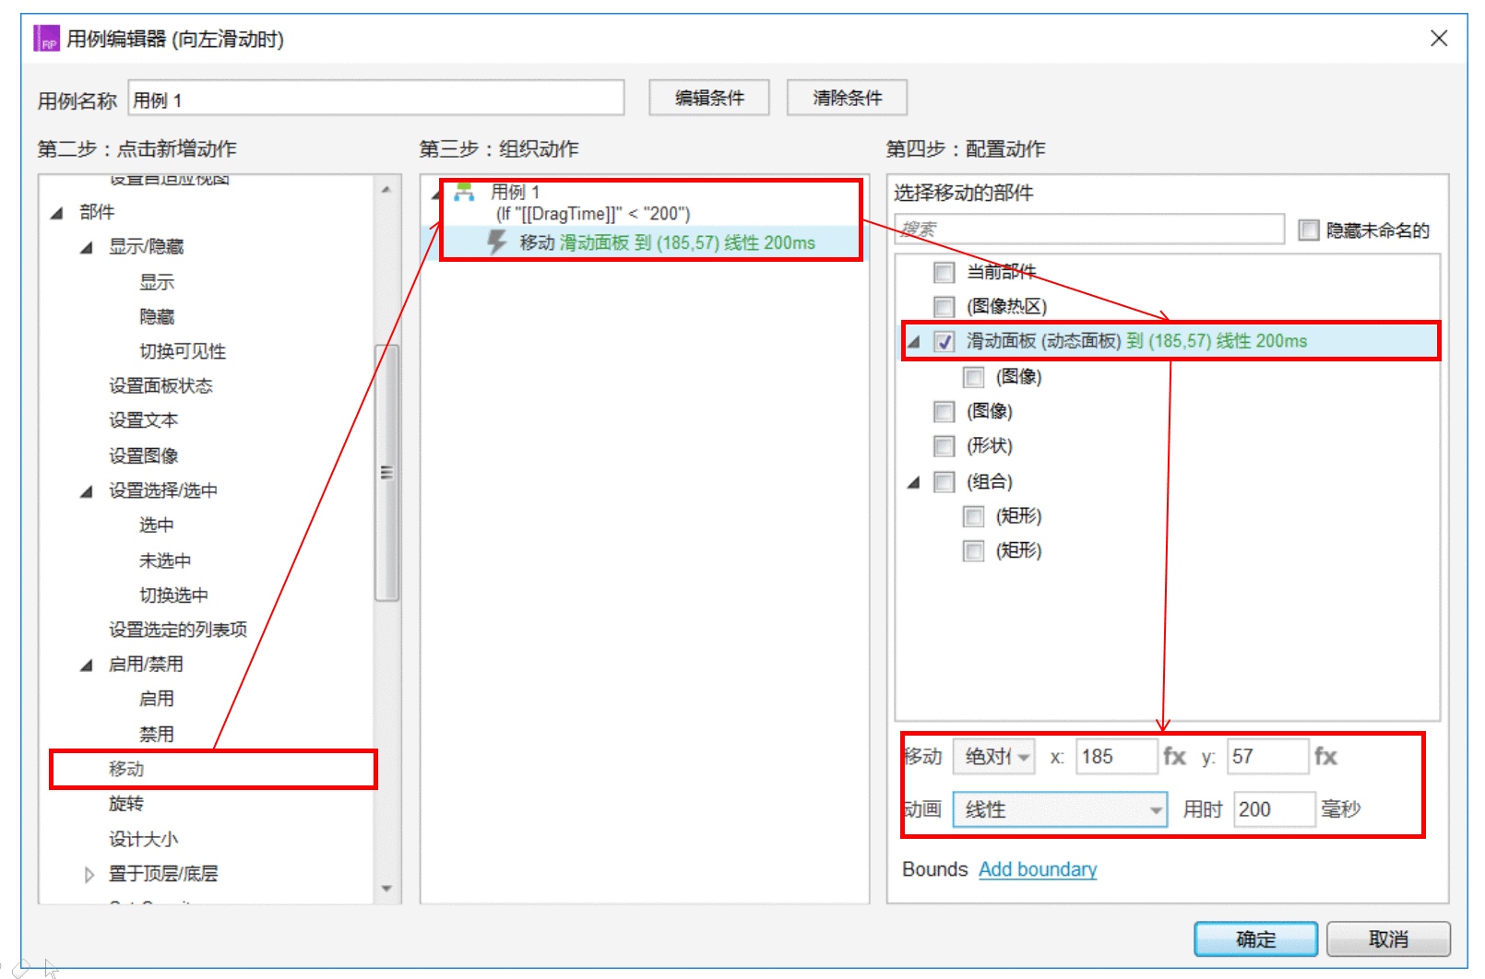Click the 用例名称 input field
This screenshot has height=979, width=1485.
pos(376,98)
